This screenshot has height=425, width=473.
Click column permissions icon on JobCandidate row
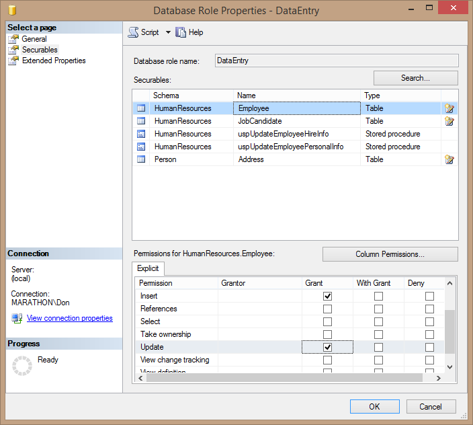tap(449, 121)
